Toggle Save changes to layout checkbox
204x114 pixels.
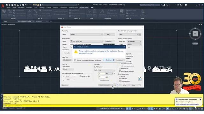pyautogui.click(x=120, y=71)
